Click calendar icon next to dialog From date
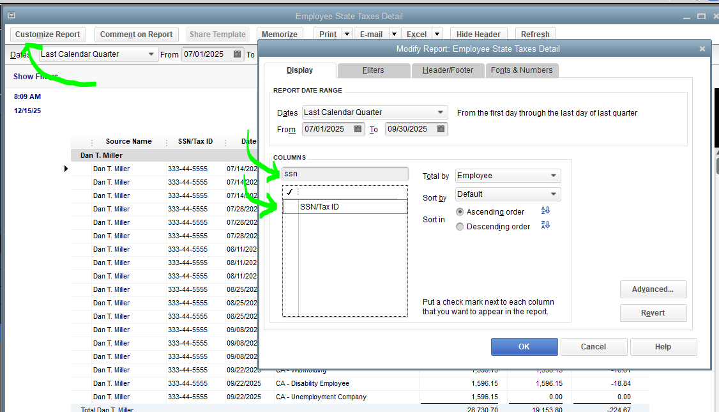Image resolution: width=719 pixels, height=412 pixels. point(358,129)
